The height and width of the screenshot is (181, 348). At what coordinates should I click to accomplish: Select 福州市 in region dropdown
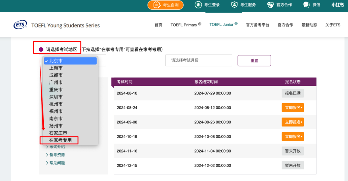tap(70, 111)
